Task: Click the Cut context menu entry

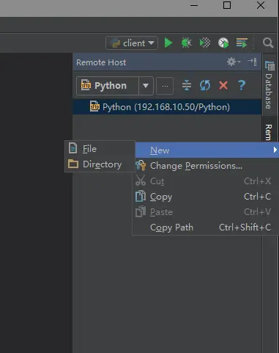Action: [x=207, y=181]
